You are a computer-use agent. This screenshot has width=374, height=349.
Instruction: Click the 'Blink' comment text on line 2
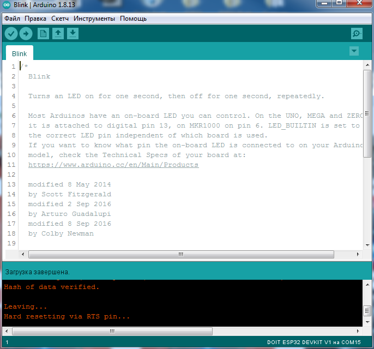pos(39,76)
